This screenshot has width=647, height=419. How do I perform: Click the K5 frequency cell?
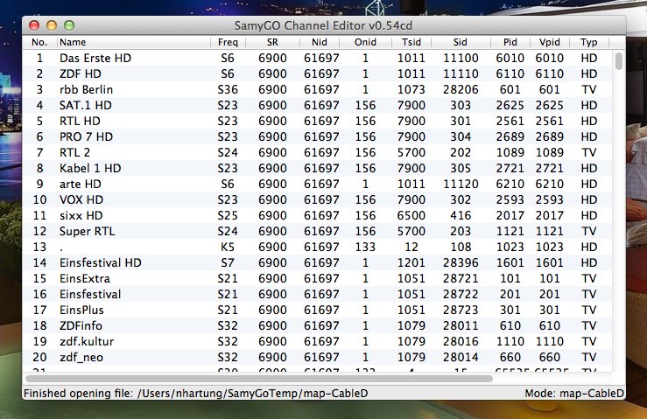[x=228, y=247]
